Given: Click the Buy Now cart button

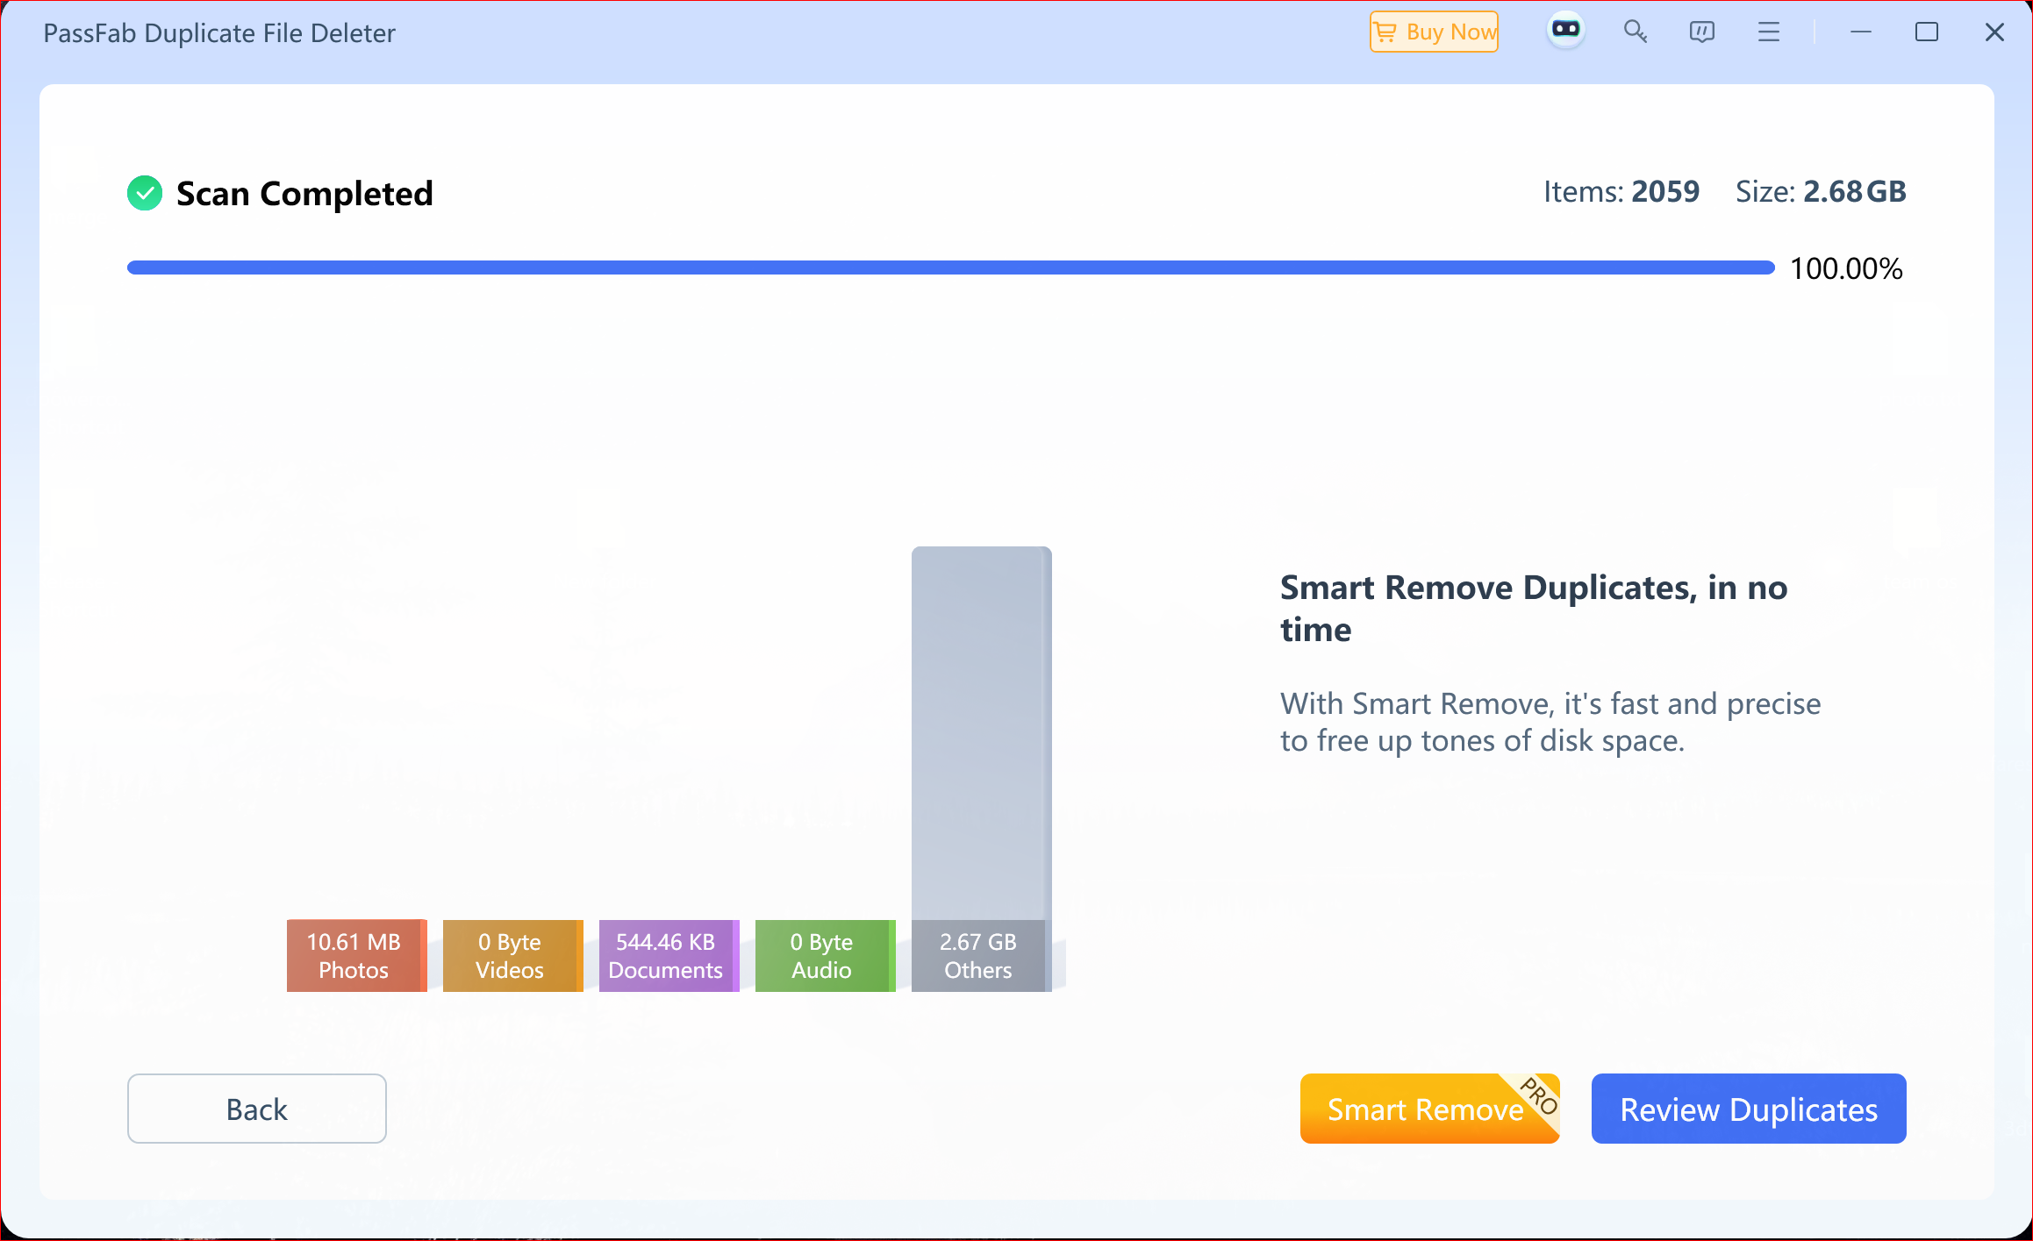Looking at the screenshot, I should pyautogui.click(x=1434, y=32).
